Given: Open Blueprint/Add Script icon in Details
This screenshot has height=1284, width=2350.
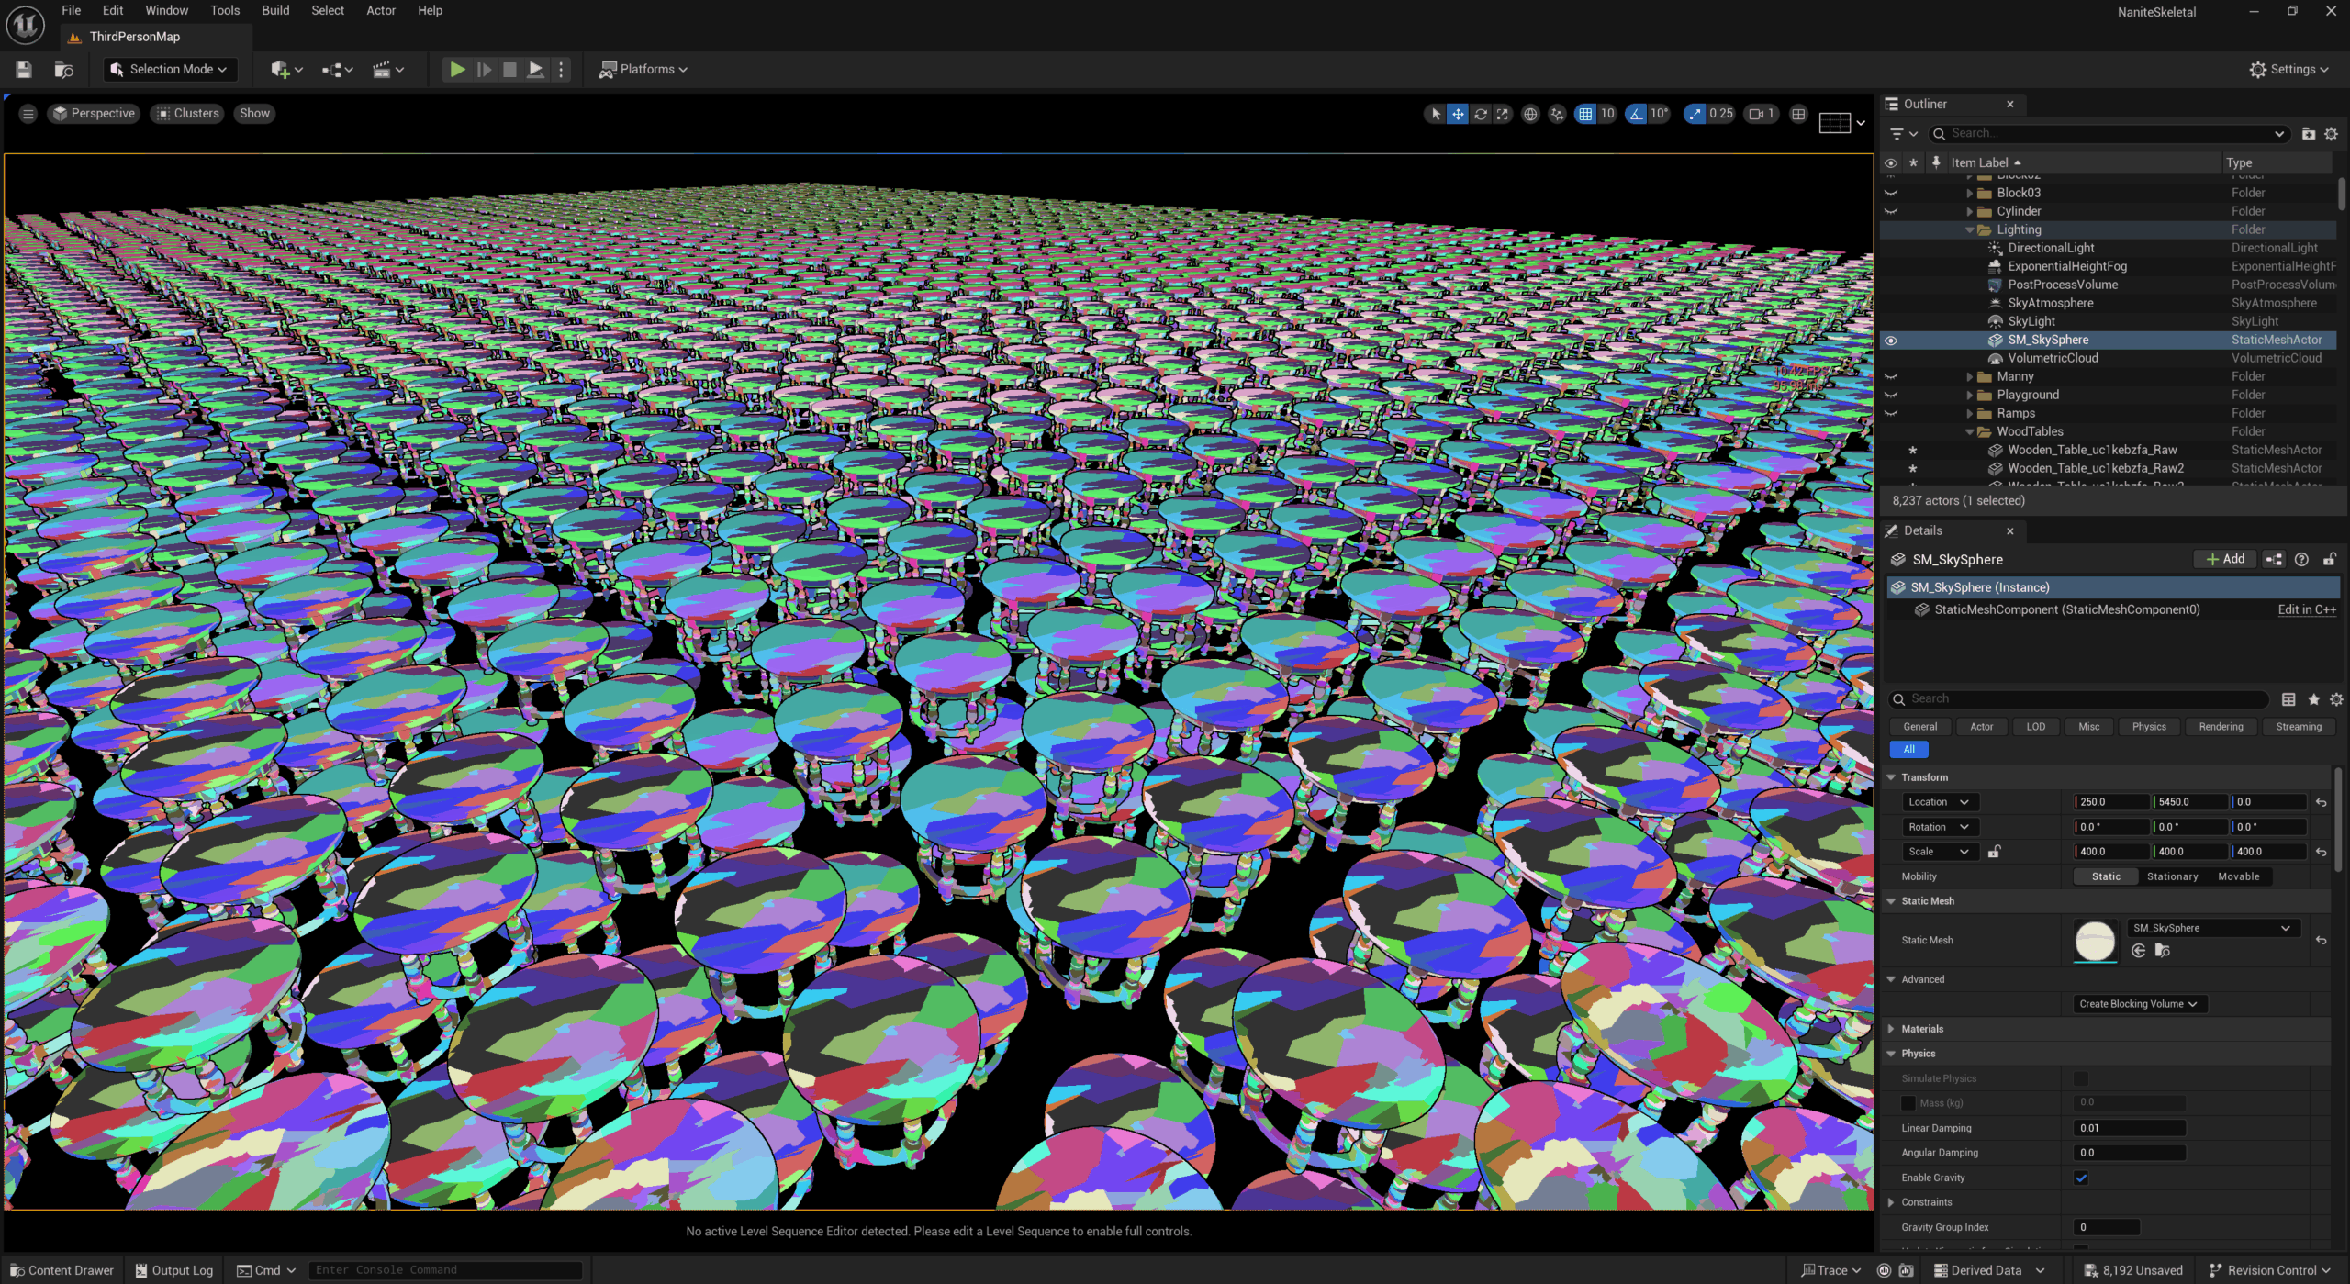Looking at the screenshot, I should coord(2274,559).
